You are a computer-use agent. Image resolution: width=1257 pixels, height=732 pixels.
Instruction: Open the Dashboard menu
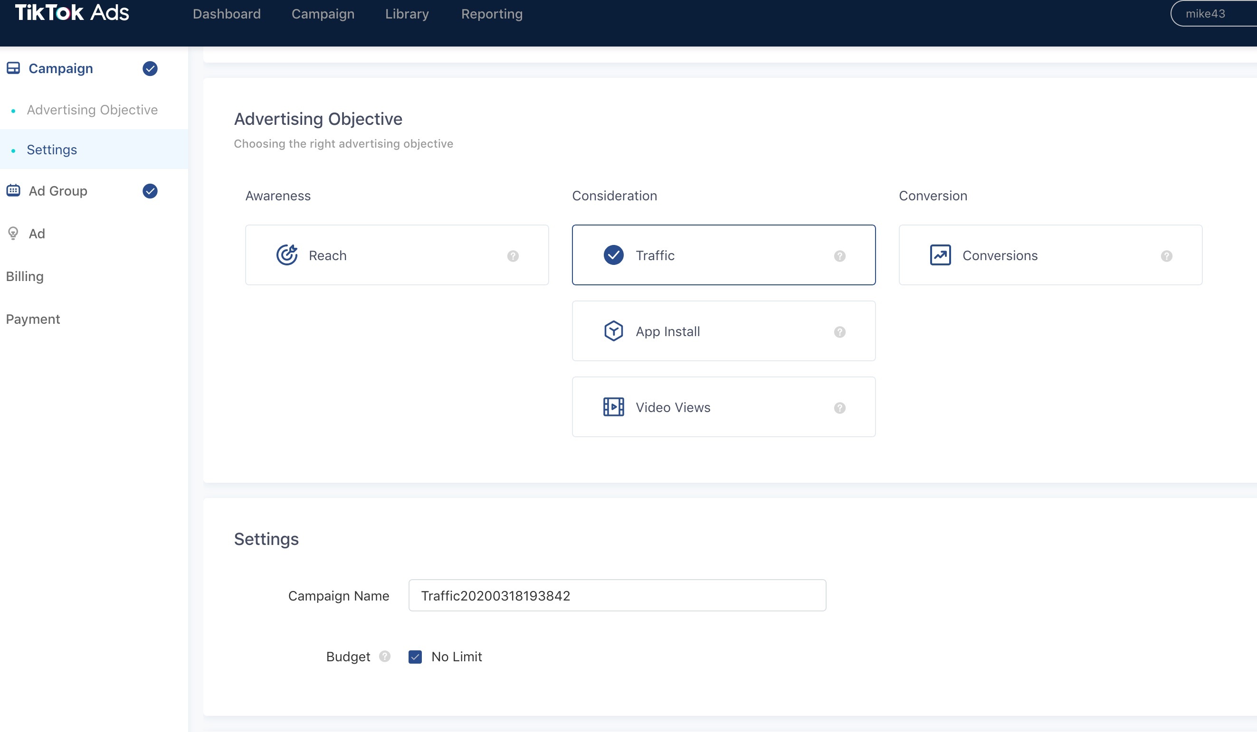[x=227, y=14]
